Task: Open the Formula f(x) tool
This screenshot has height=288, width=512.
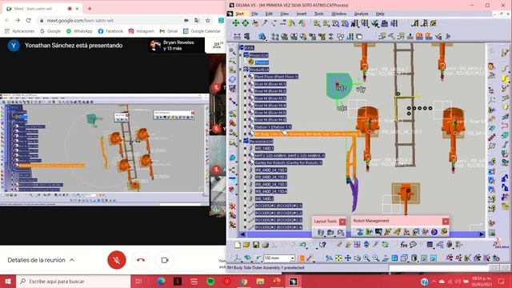Action: [403, 245]
